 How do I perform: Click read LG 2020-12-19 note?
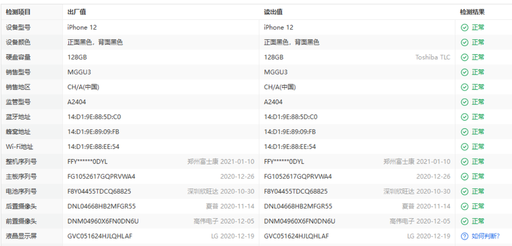point(429,236)
